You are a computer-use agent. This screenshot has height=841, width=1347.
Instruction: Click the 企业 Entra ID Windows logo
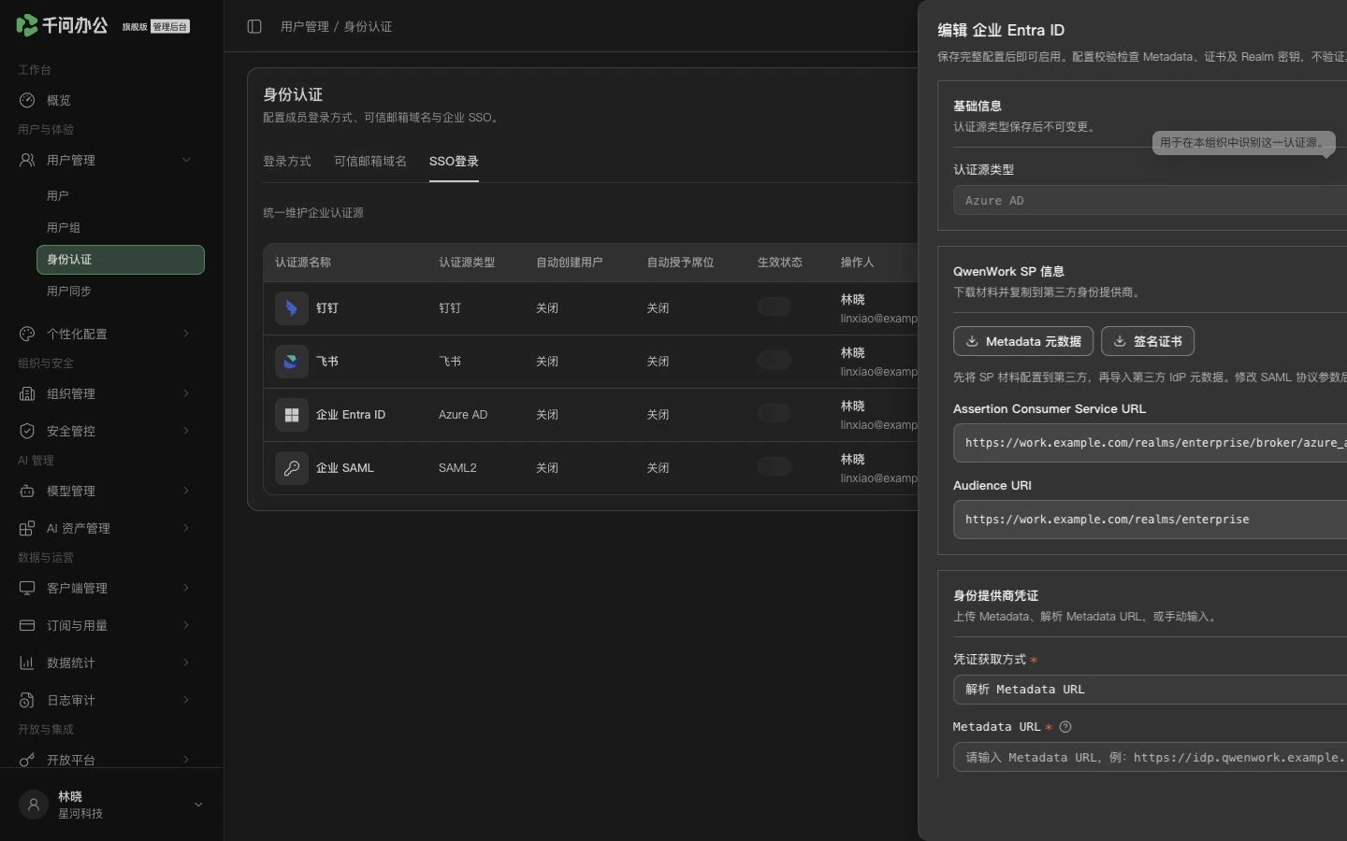click(x=292, y=415)
